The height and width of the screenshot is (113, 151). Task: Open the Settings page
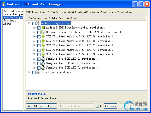point(9,21)
